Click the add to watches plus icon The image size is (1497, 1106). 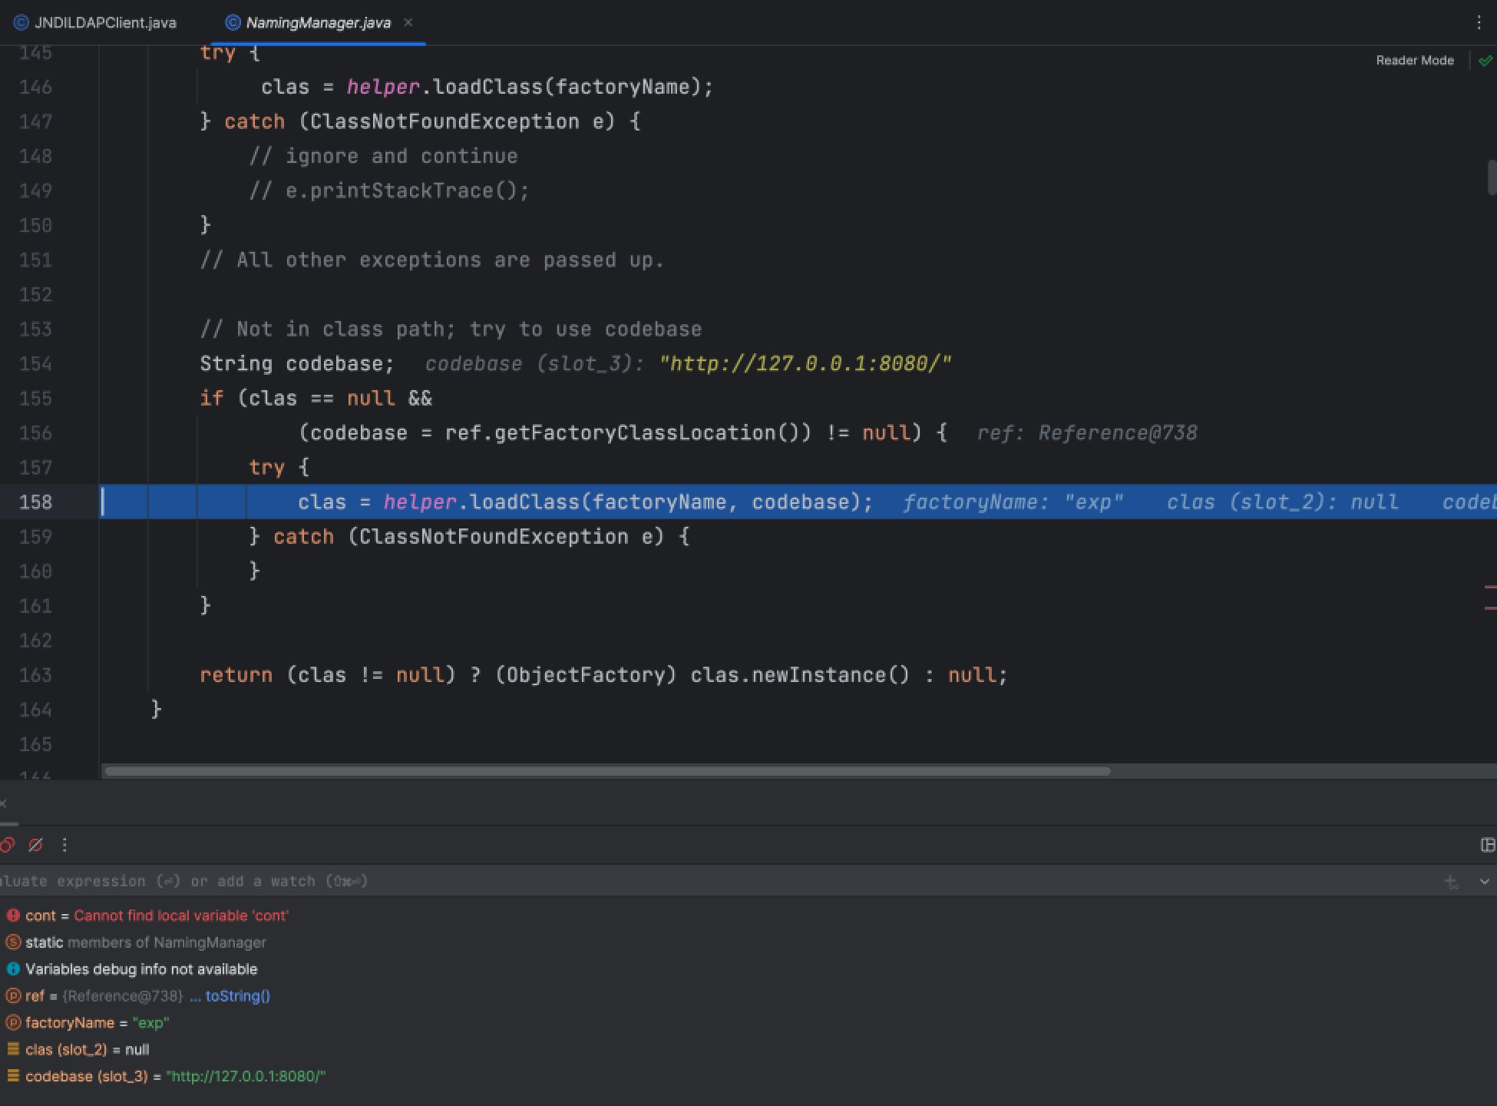[x=1451, y=882]
